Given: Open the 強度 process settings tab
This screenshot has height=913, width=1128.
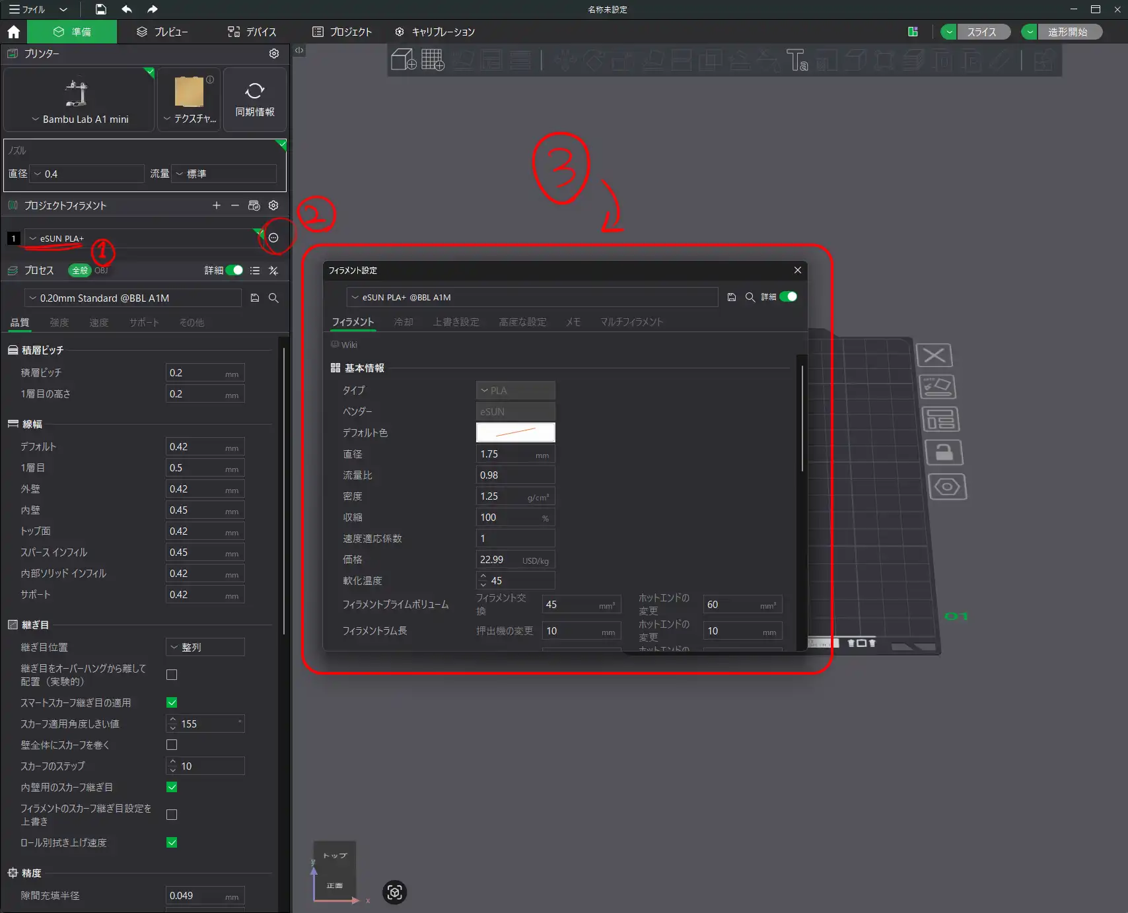Looking at the screenshot, I should [59, 322].
